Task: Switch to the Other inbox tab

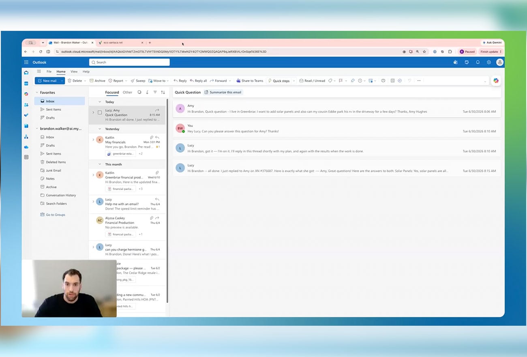Action: pyautogui.click(x=127, y=92)
